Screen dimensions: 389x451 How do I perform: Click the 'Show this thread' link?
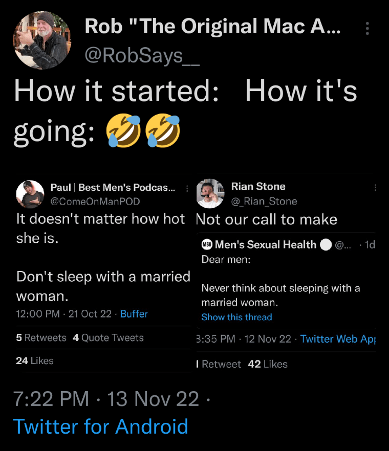pyautogui.click(x=236, y=317)
